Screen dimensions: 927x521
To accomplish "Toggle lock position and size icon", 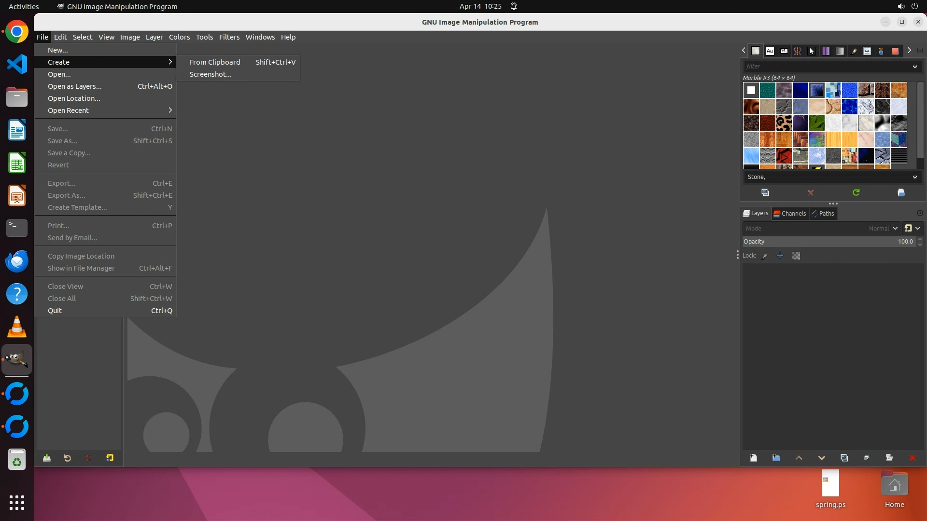I will click(780, 256).
